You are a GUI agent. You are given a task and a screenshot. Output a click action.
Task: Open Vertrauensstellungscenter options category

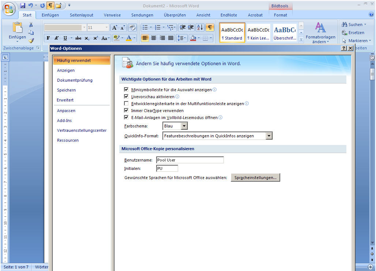pyautogui.click(x=82, y=130)
